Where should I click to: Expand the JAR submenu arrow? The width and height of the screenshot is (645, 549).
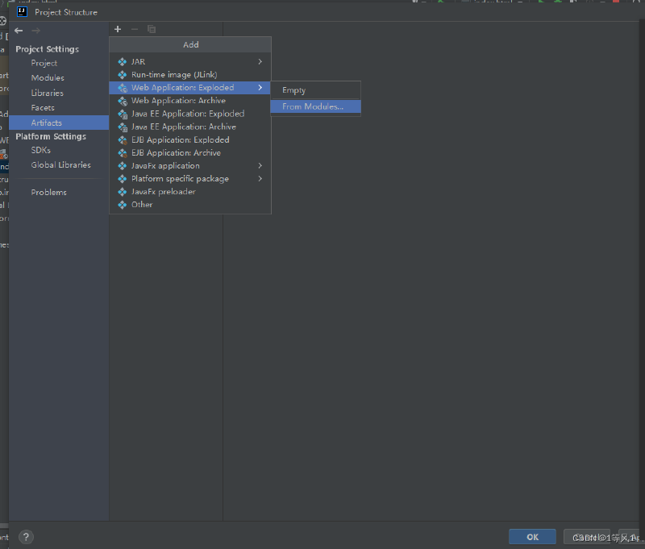(x=260, y=62)
